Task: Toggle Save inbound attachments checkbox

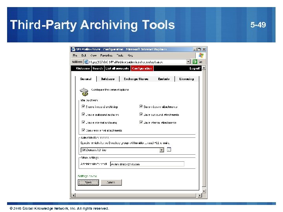Action: 141,106
